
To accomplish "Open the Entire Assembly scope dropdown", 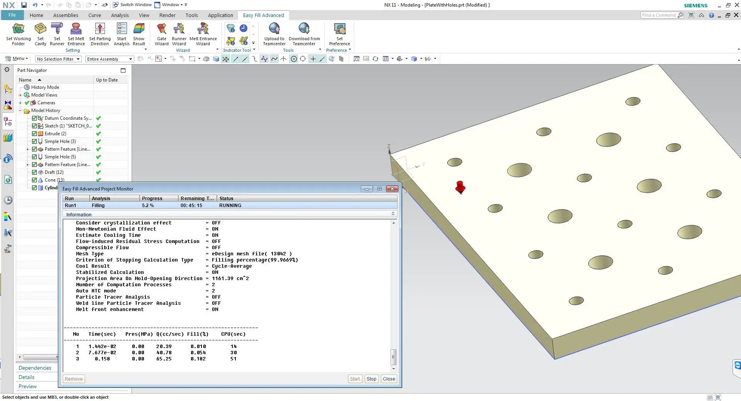I will 110,59.
